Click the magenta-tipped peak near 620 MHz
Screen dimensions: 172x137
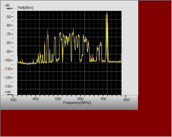[73, 29]
